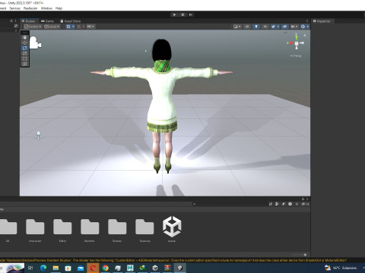Open the scene view options menu dots
The height and width of the screenshot is (273, 365).
(x=307, y=21)
